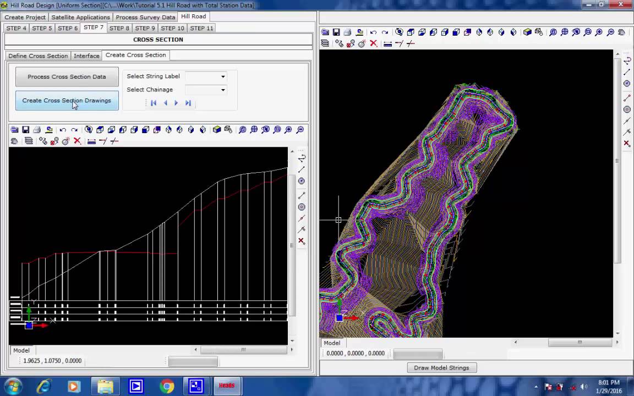Screen dimensions: 634x396
Task: Select line tool in cross section side toolbar
Action: pyautogui.click(x=302, y=169)
